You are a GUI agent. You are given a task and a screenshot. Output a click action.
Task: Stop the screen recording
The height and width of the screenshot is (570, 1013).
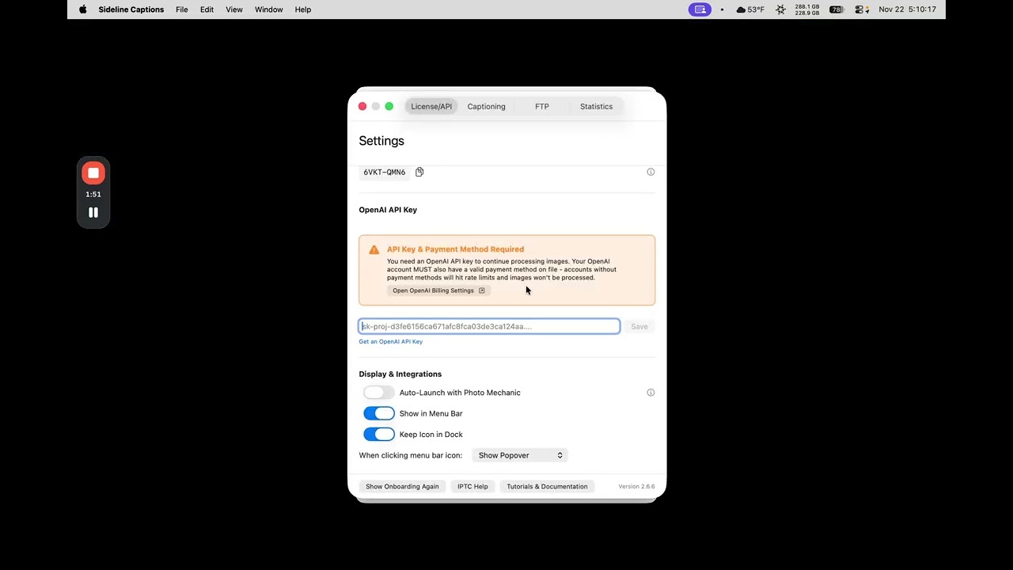click(93, 173)
